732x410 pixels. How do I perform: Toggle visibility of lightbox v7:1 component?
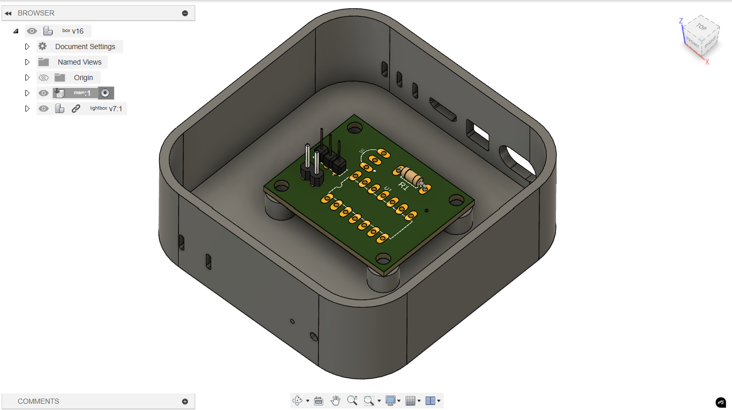[43, 109]
